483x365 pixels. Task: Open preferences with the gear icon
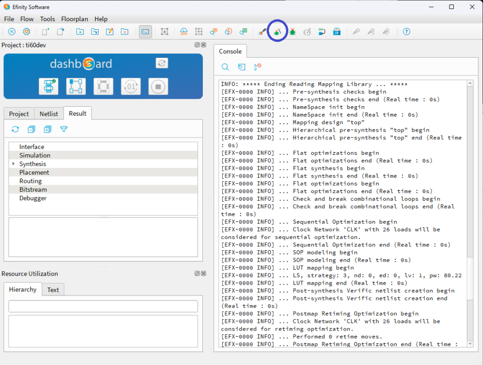(x=27, y=32)
